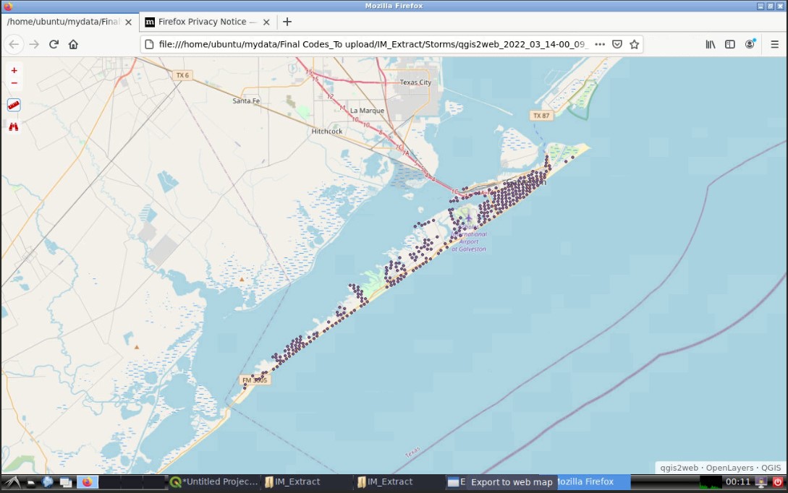The height and width of the screenshot is (493, 788).
Task: Open the Firefox application menu
Action: (774, 44)
